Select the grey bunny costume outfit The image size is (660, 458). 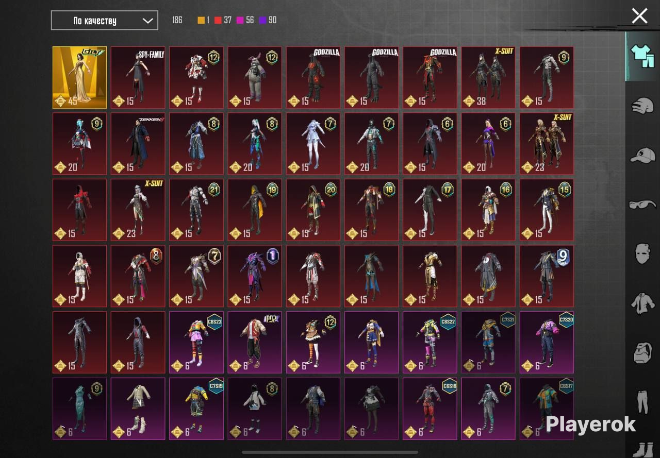[255, 77]
